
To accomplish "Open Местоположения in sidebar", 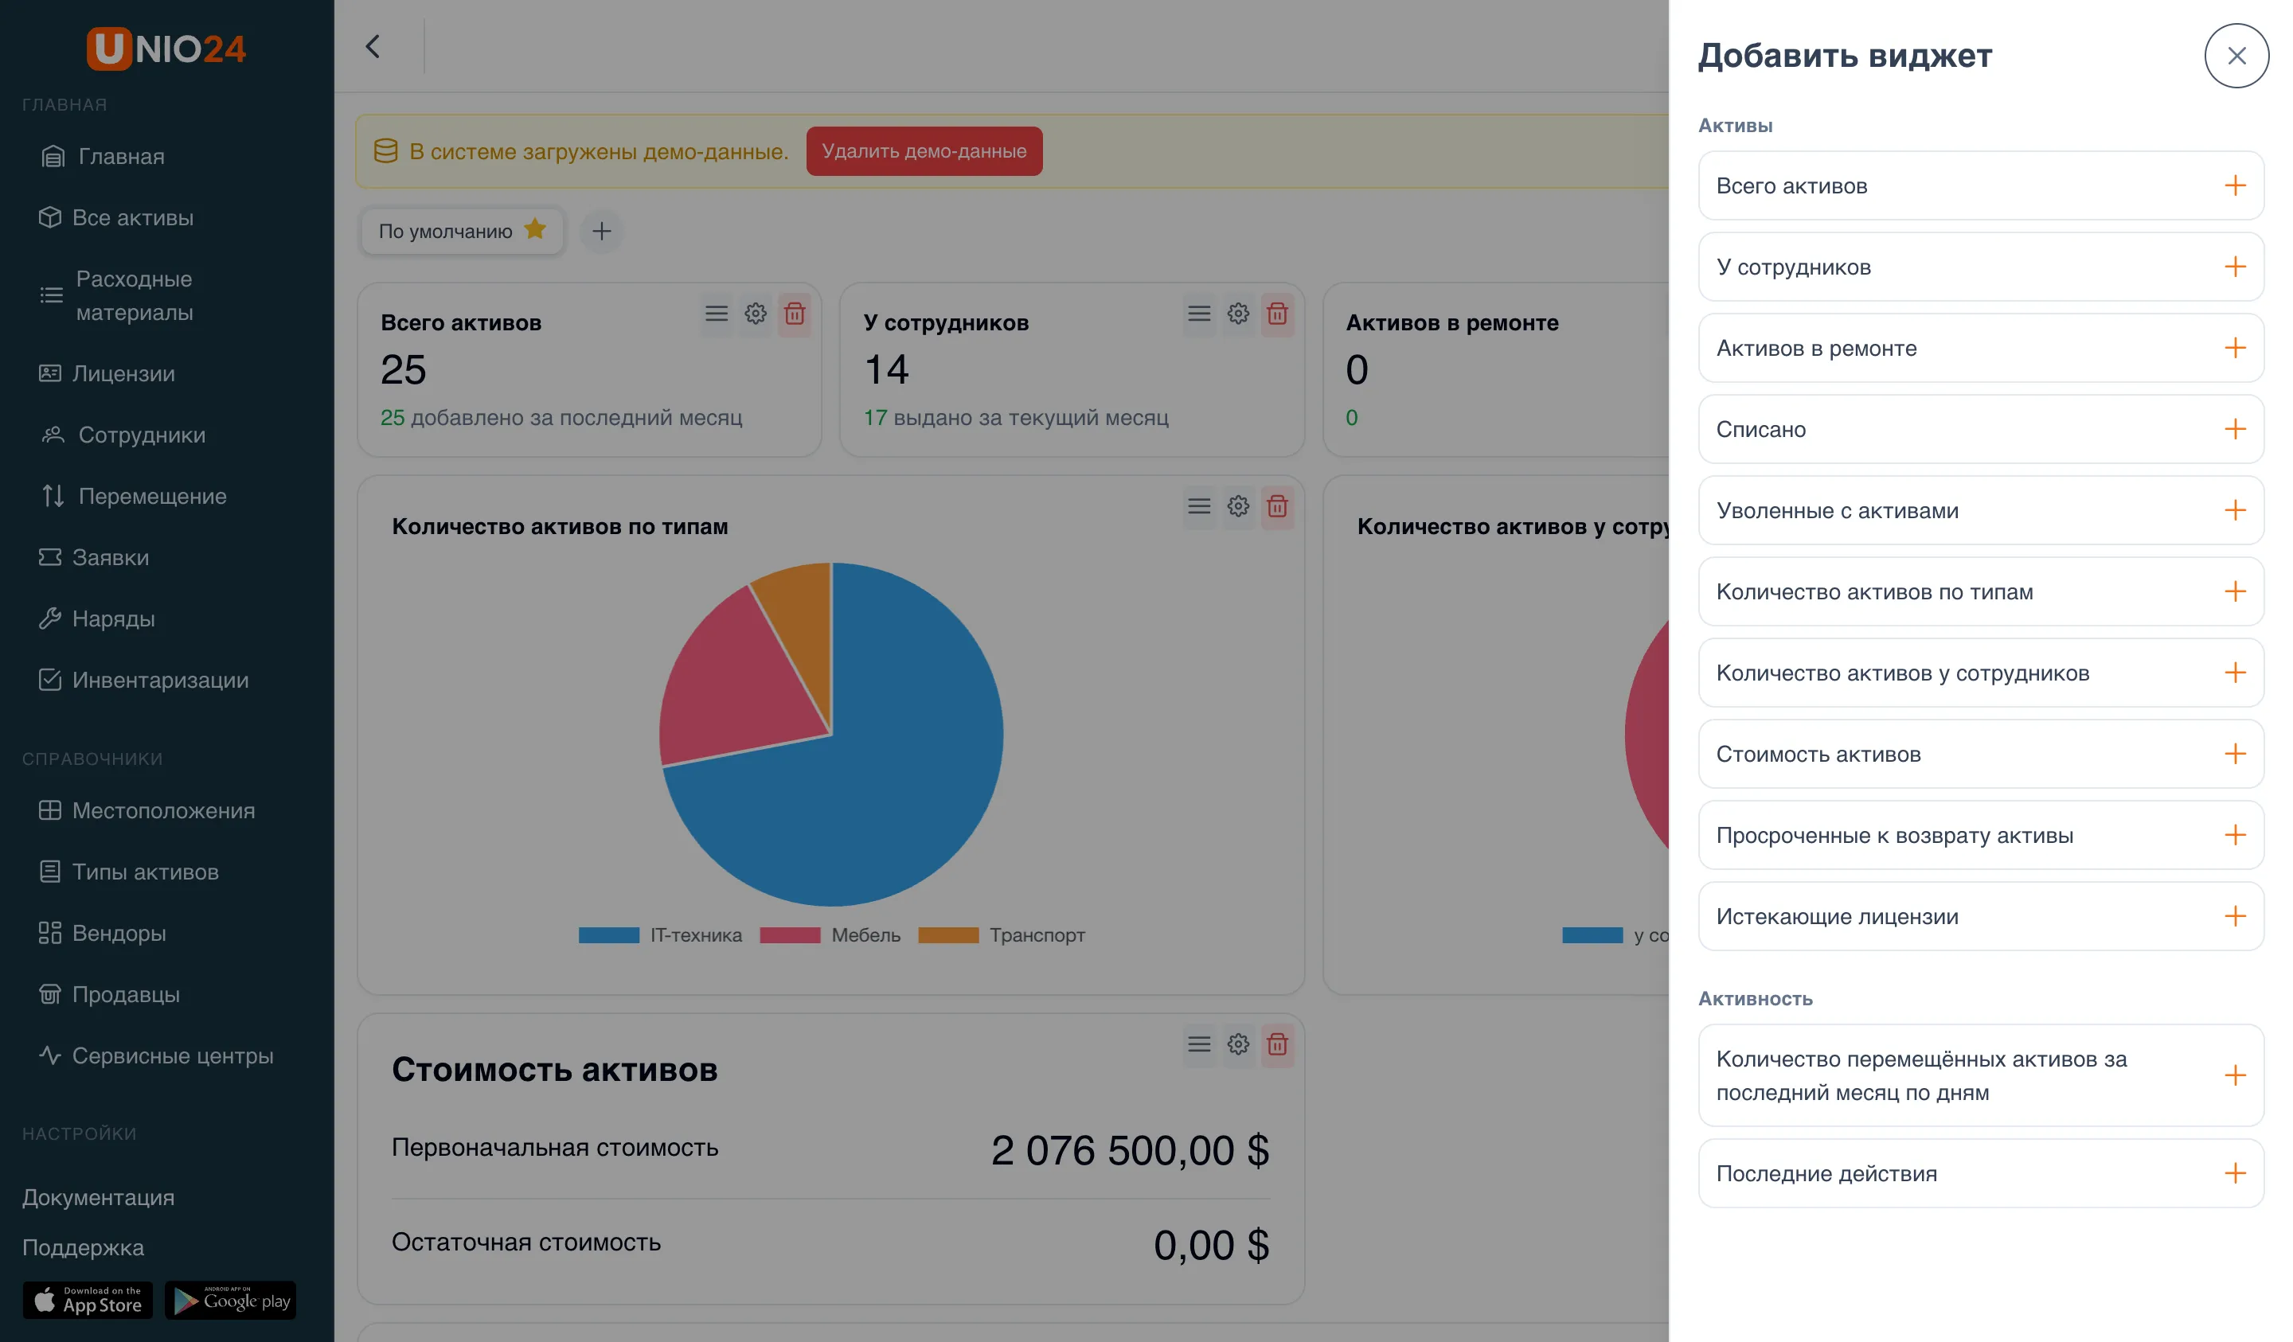I will click(x=146, y=810).
